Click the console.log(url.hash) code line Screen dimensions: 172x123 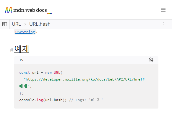tap(43, 100)
